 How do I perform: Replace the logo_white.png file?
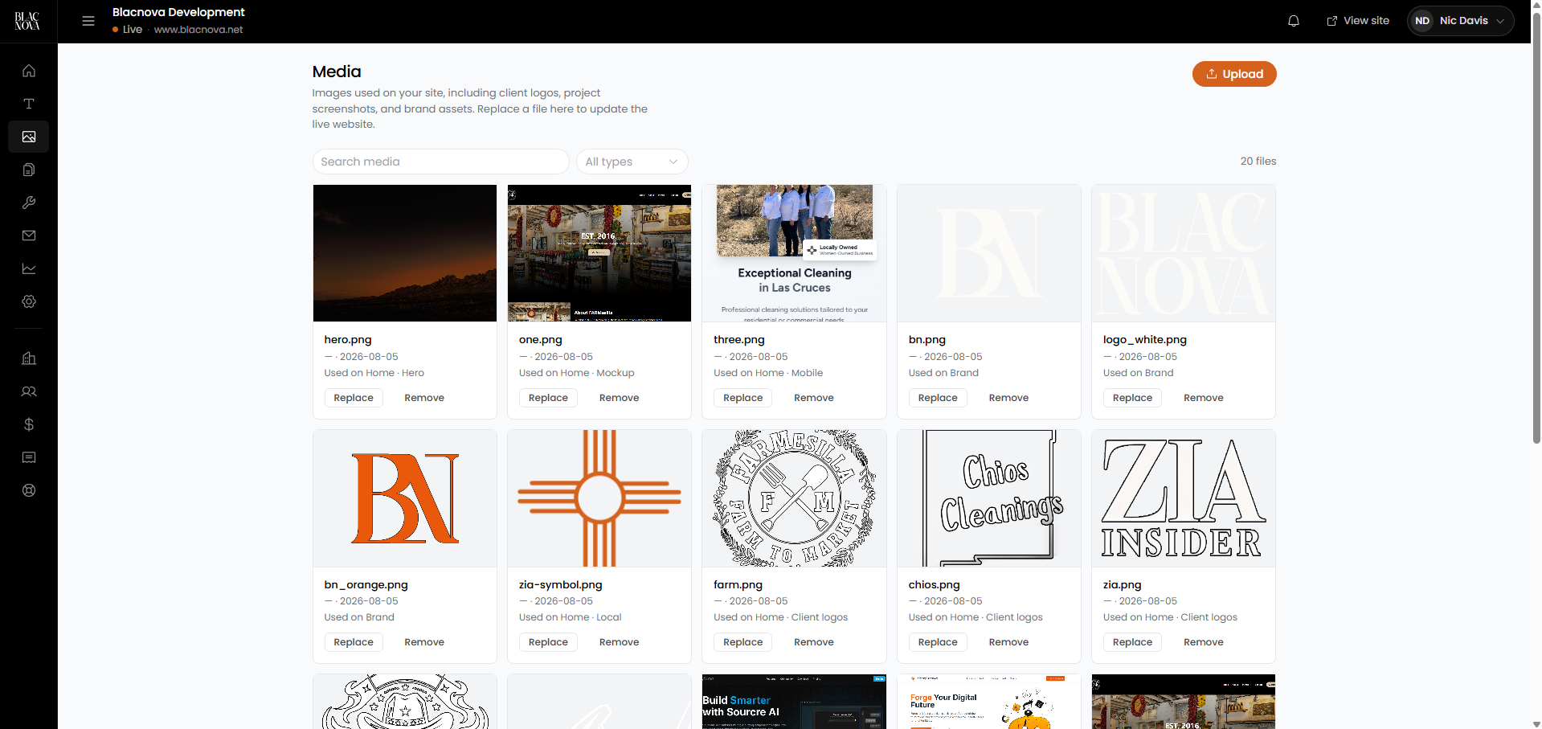(1132, 398)
